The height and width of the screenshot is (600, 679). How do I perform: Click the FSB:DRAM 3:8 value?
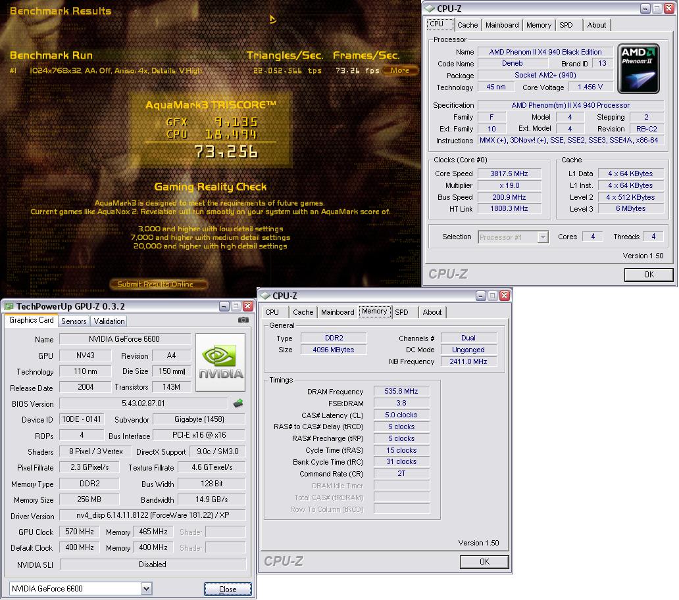coord(401,403)
